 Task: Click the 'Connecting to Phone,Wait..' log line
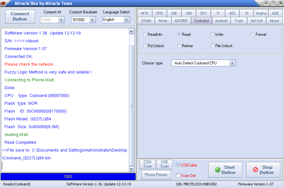pyautogui.click(x=30, y=80)
